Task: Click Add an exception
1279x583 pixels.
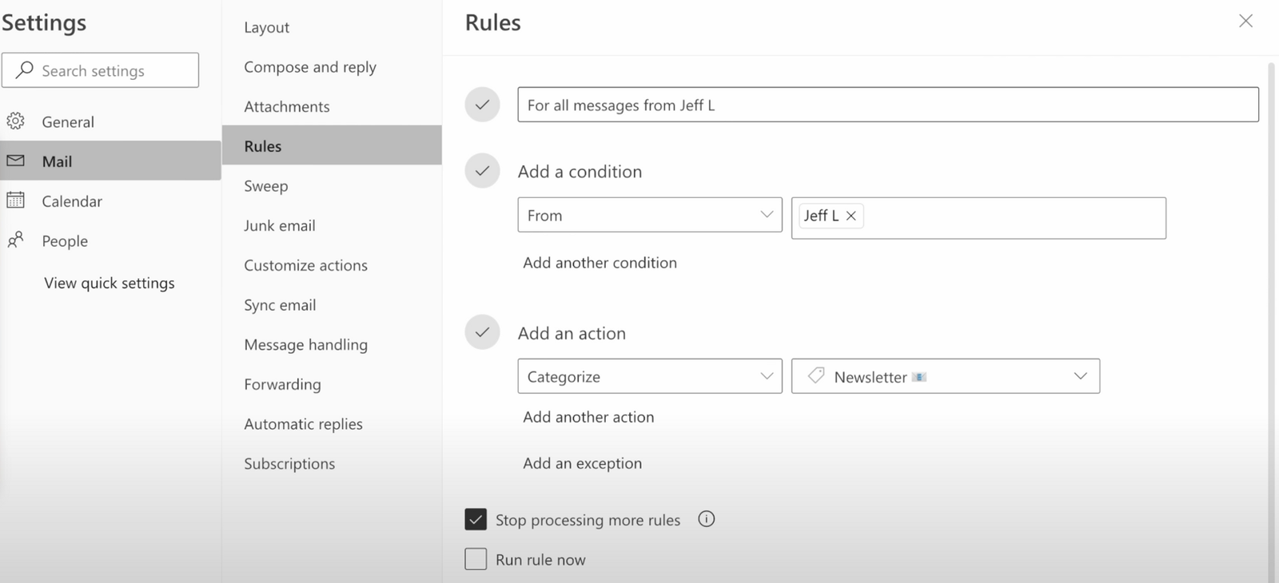Action: point(583,463)
